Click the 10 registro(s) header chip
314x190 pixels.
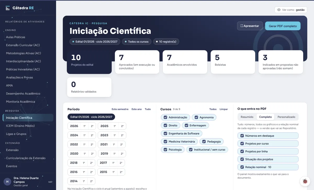[x=166, y=42]
